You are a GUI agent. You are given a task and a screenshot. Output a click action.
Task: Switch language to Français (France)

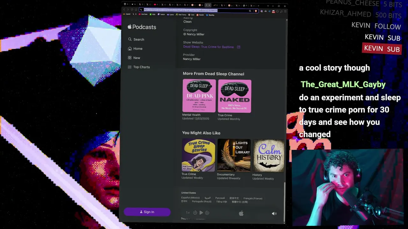[253, 198]
